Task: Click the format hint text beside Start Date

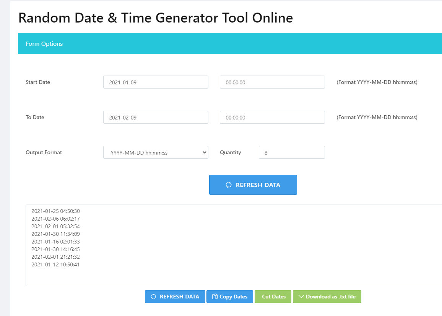Action: pyautogui.click(x=377, y=82)
